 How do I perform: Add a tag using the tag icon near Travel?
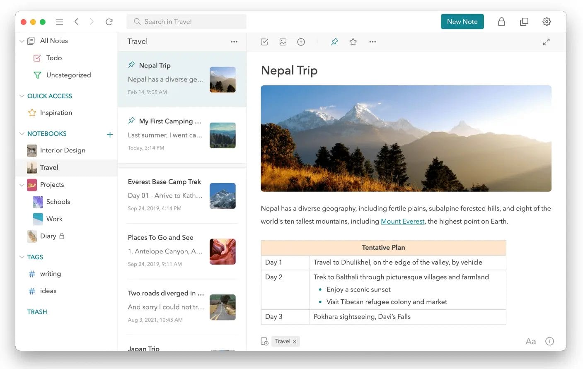(x=264, y=341)
